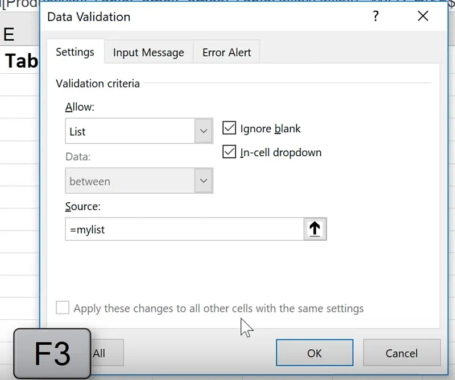The height and width of the screenshot is (380, 455).
Task: Click the Clear All button
Action: coord(99,353)
